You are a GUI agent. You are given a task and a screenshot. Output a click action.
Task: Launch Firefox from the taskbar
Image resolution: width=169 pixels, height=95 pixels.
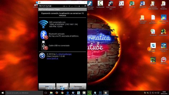[57, 93]
